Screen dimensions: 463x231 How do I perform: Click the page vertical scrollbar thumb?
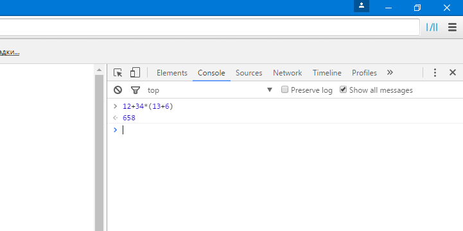click(99, 152)
